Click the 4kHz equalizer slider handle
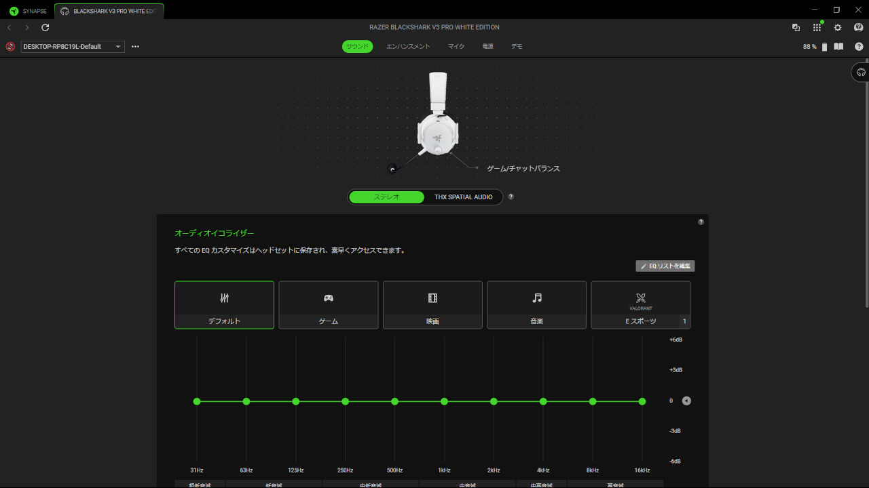 pyautogui.click(x=543, y=401)
